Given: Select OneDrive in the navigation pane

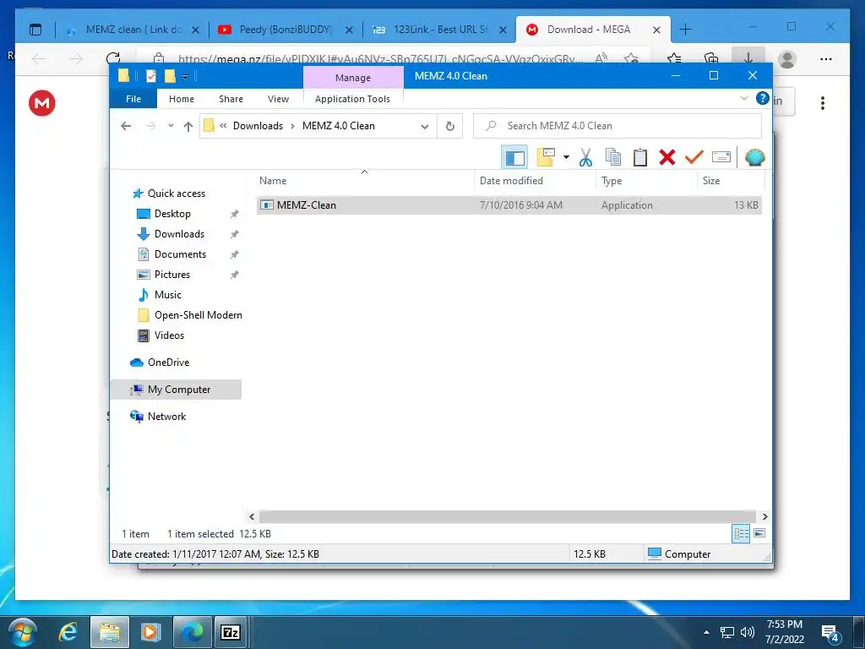Looking at the screenshot, I should point(168,363).
